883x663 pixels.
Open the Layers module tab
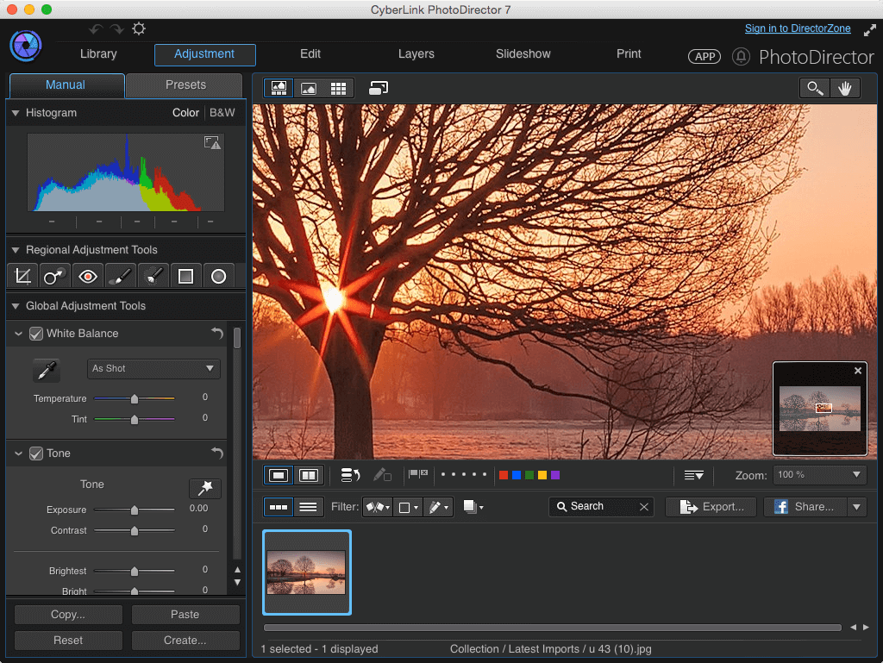click(x=416, y=54)
